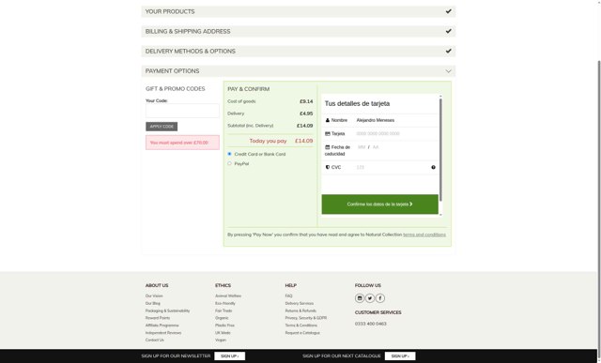Open Our Blog footer link
The image size is (601, 363).
tap(153, 303)
